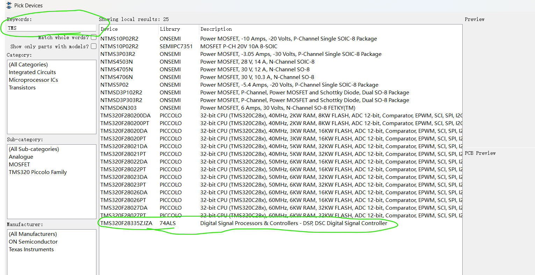Select the TMS320F280200DA device row
Screen dimensions: 535x275
point(281,116)
